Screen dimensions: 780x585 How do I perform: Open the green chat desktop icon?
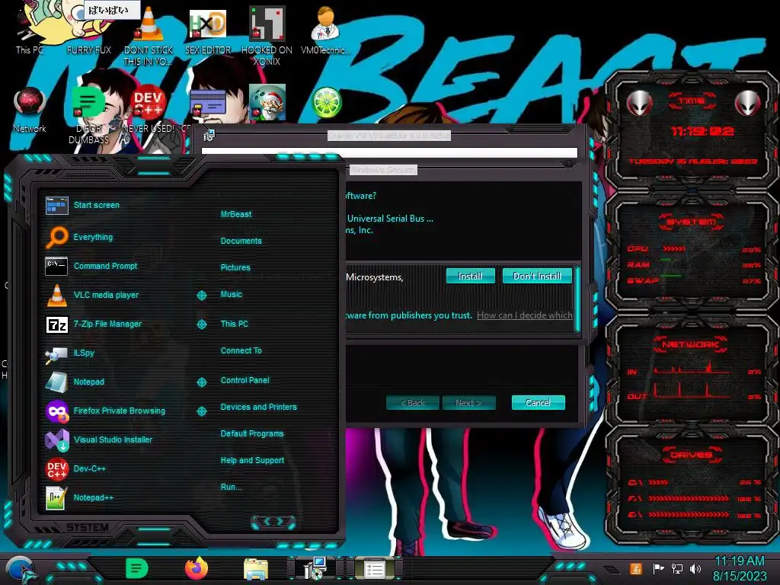pos(88,114)
